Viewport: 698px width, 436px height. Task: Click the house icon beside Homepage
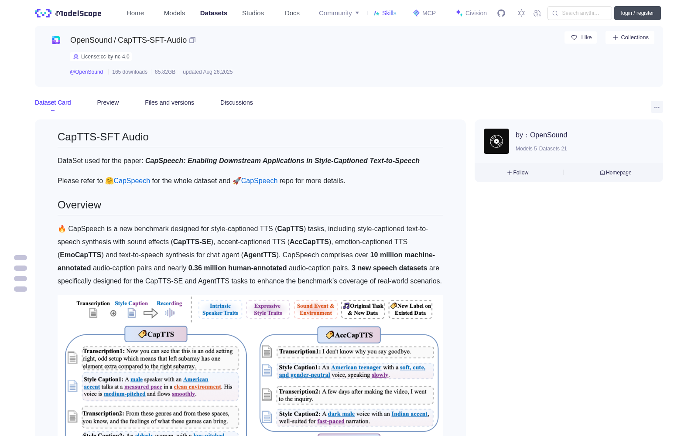(x=602, y=173)
